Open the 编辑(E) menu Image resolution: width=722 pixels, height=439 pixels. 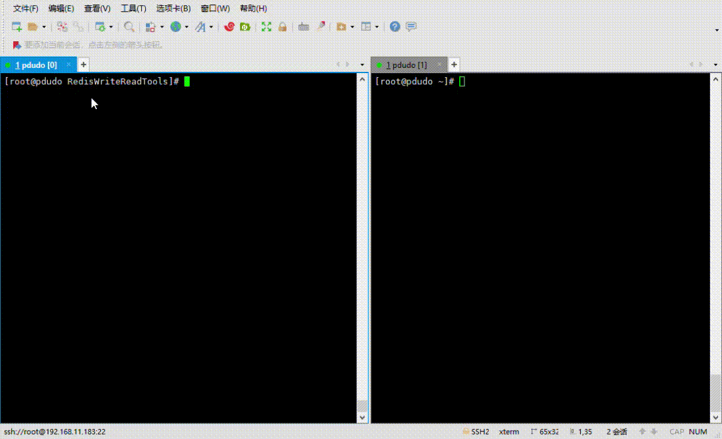coord(61,8)
